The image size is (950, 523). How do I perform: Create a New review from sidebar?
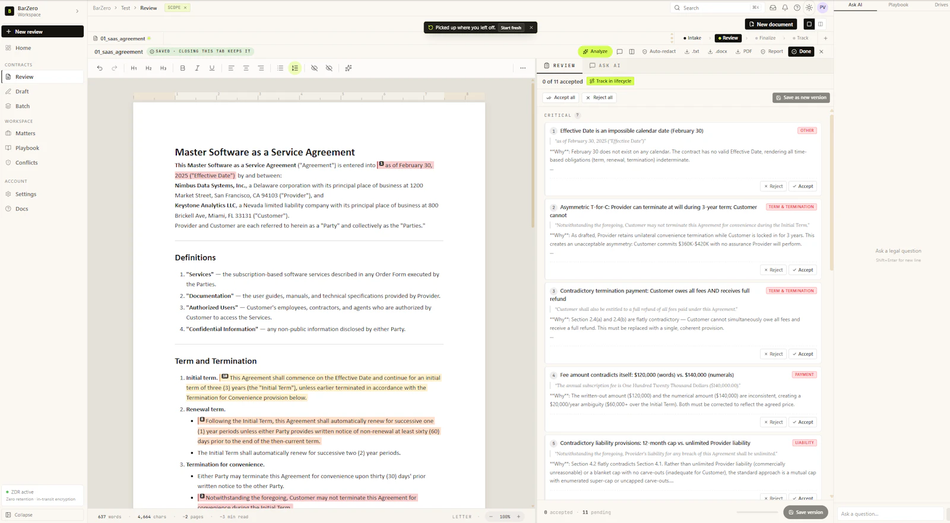(43, 31)
